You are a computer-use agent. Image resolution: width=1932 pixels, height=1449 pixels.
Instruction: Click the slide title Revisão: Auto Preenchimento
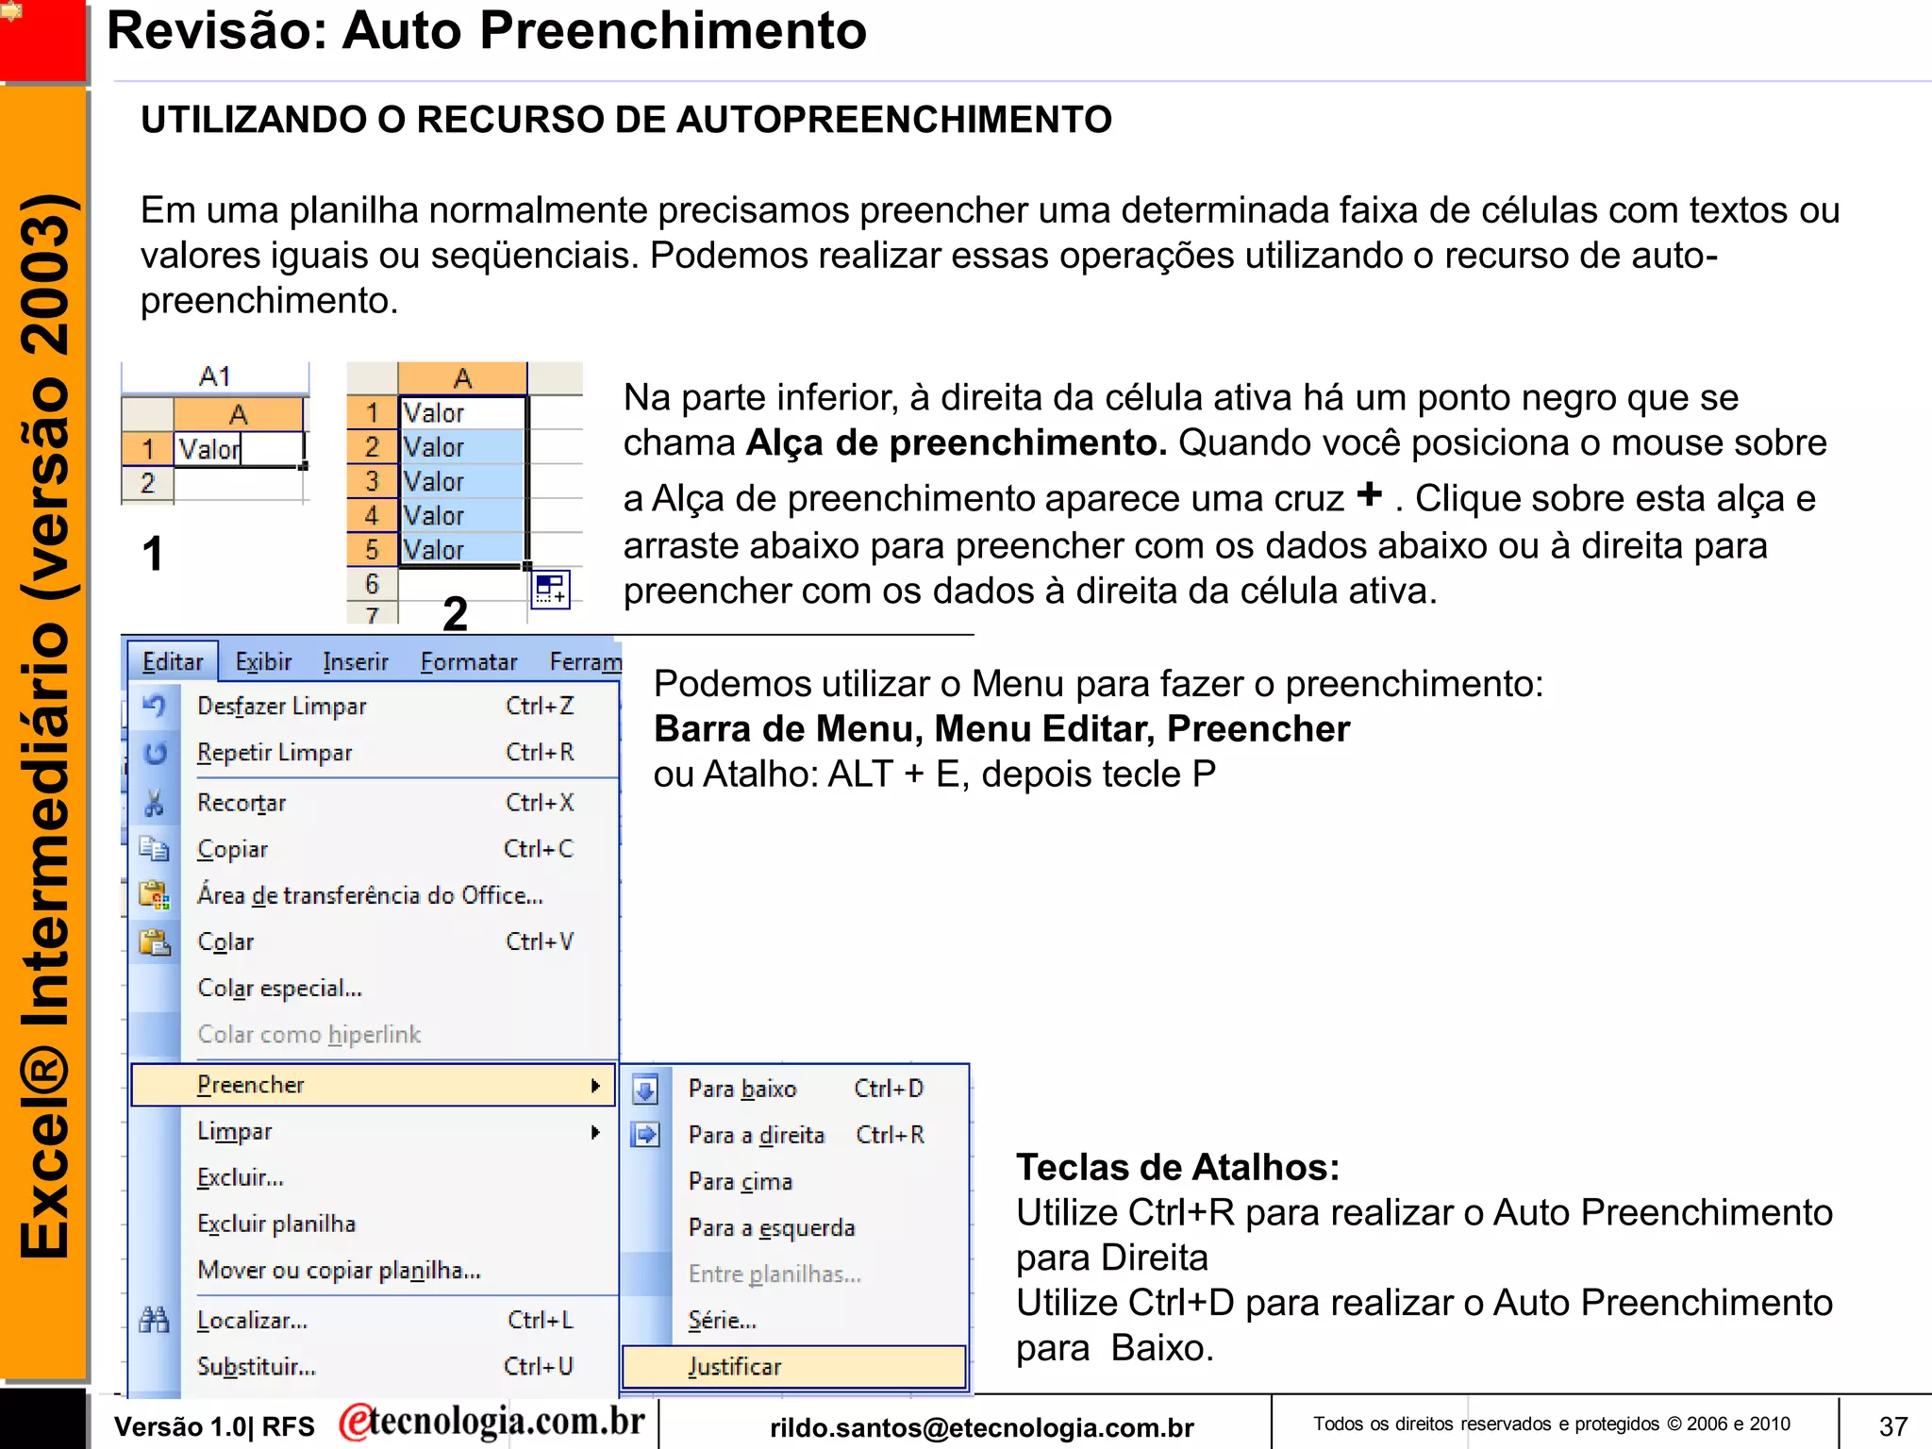(487, 30)
